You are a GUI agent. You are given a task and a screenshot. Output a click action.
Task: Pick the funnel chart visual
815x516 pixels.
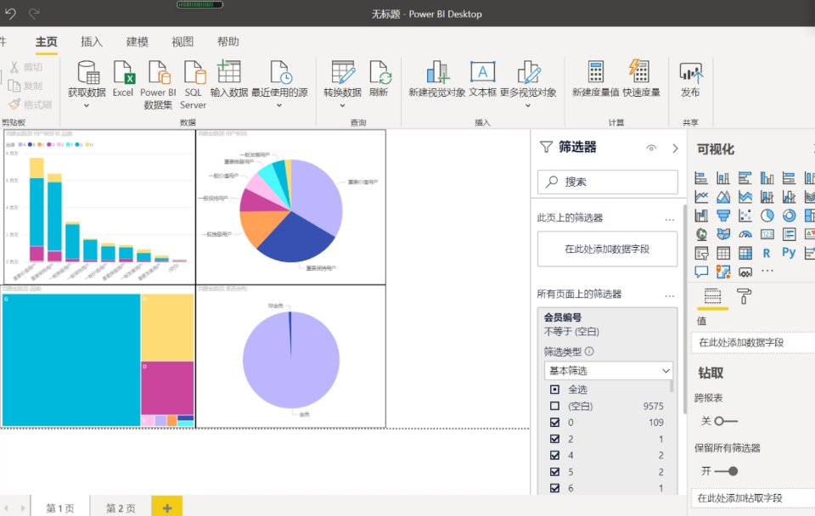tap(723, 216)
